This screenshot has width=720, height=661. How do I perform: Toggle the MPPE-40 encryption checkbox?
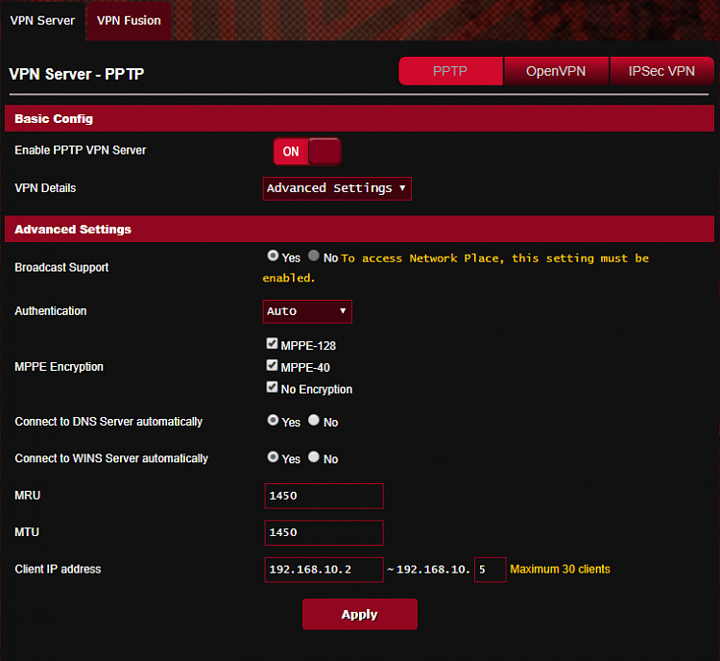[272, 365]
